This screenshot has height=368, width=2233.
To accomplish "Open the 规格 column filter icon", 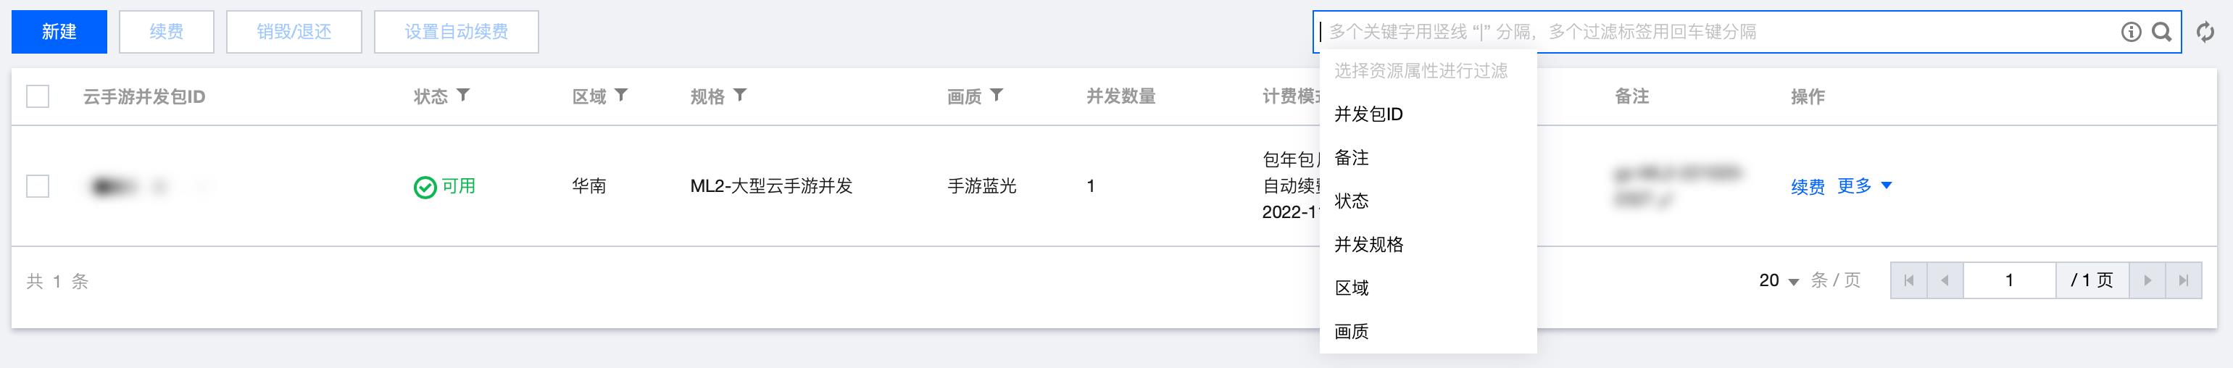I will pos(739,94).
